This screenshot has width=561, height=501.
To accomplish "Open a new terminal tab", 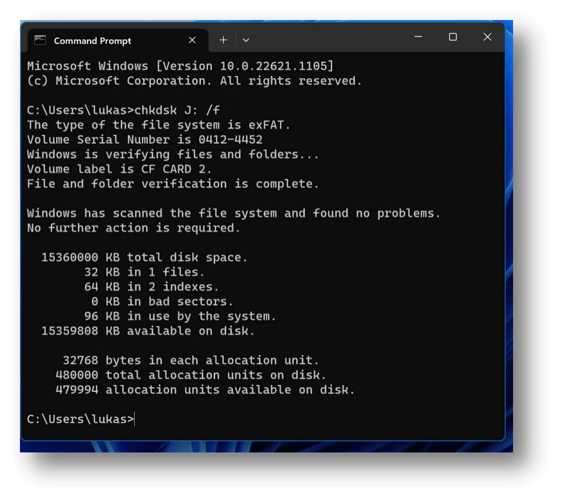I will [223, 40].
